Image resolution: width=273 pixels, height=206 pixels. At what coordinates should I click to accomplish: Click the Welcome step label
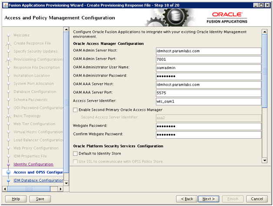tap(21, 35)
